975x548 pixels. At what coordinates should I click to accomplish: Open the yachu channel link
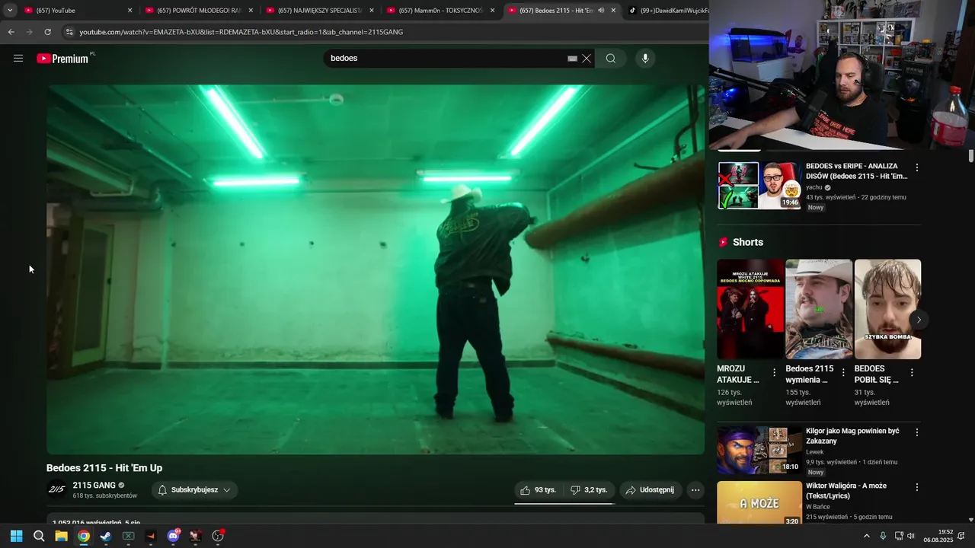[x=814, y=187]
